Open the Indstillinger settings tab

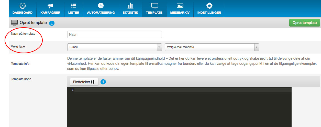pos(209,9)
